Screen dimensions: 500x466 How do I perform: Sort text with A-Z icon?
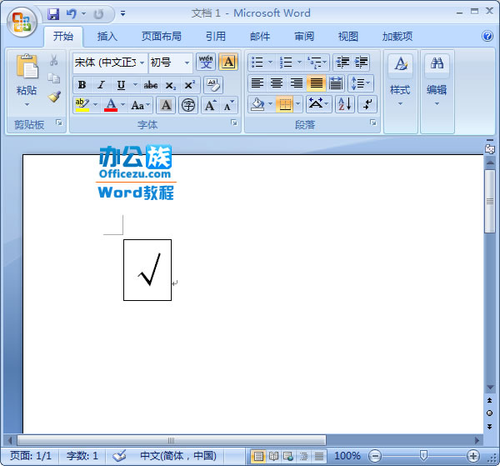point(345,104)
